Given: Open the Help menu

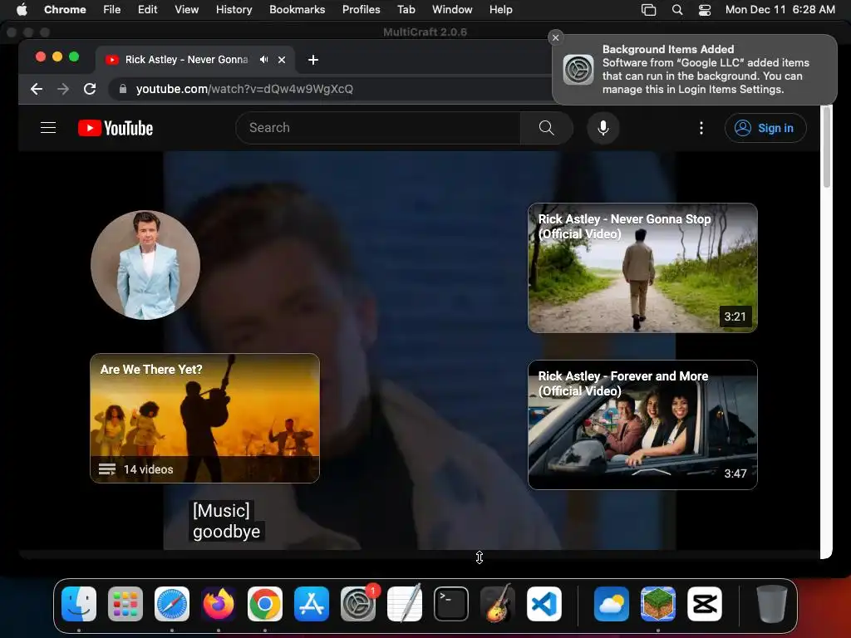Looking at the screenshot, I should pyautogui.click(x=501, y=9).
